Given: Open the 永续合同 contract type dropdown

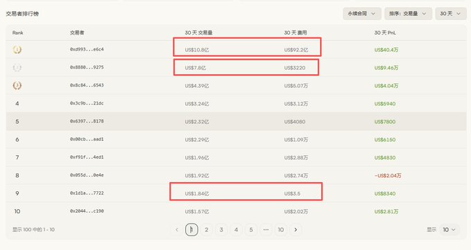Looking at the screenshot, I should tap(362, 14).
